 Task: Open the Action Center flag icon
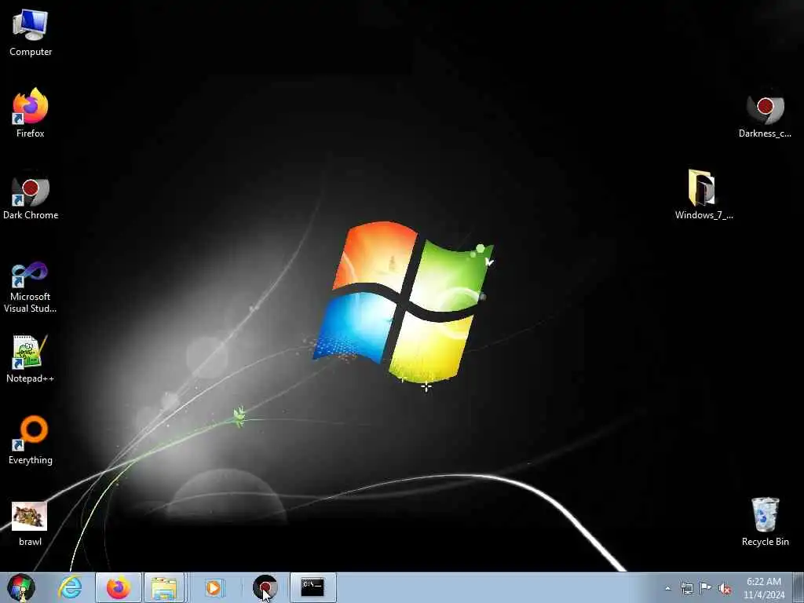[x=706, y=588]
